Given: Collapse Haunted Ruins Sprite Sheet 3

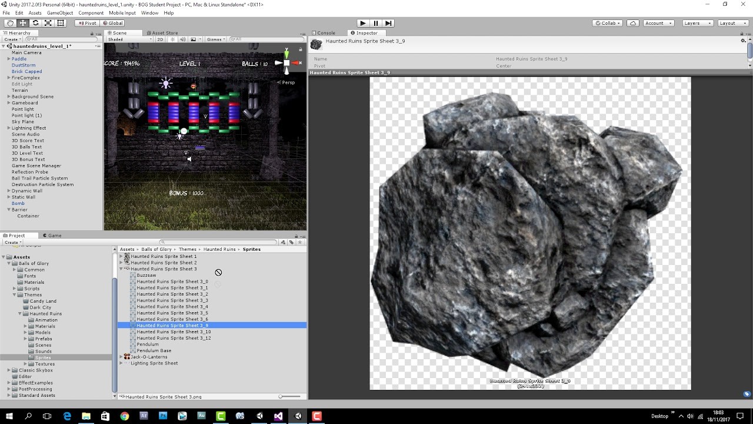Looking at the screenshot, I should click(121, 269).
